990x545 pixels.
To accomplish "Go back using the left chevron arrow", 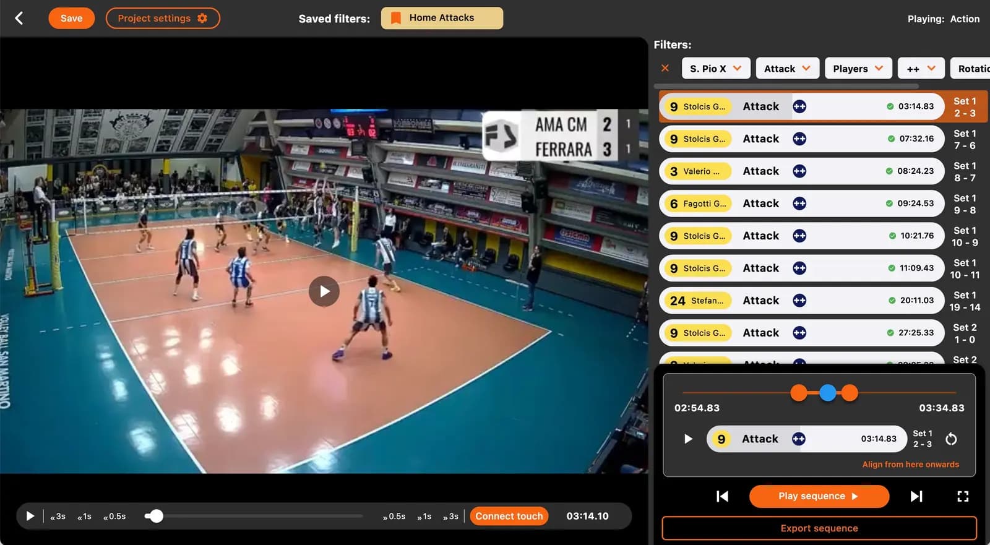I will click(19, 19).
